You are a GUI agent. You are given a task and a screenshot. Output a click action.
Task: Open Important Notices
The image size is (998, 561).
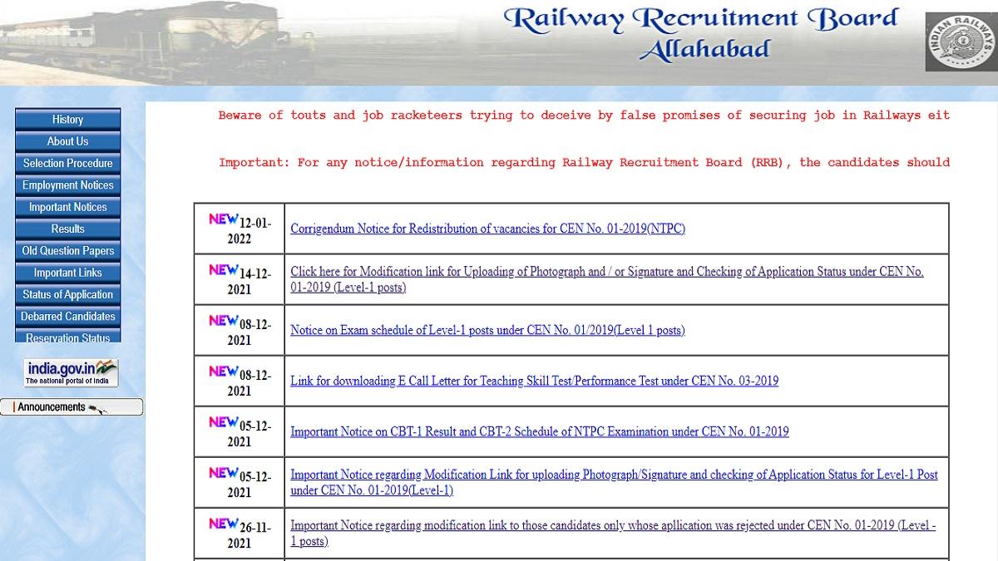tap(67, 207)
